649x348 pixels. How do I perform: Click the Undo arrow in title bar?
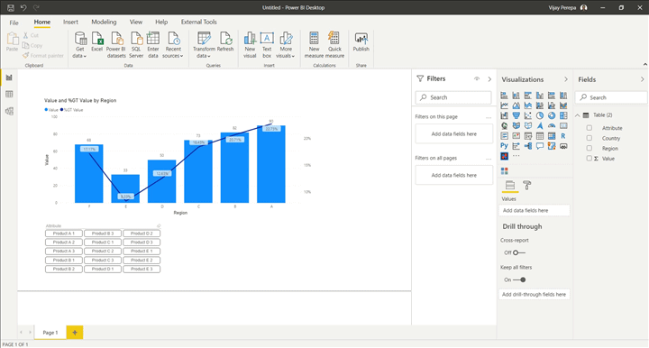tap(23, 7)
